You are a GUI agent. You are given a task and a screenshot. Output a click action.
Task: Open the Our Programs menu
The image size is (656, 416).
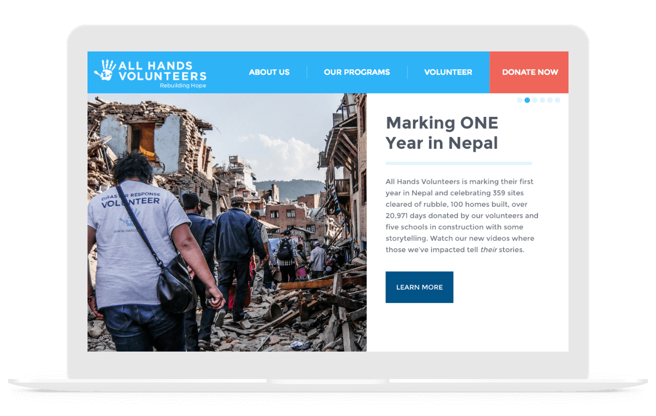coord(356,72)
